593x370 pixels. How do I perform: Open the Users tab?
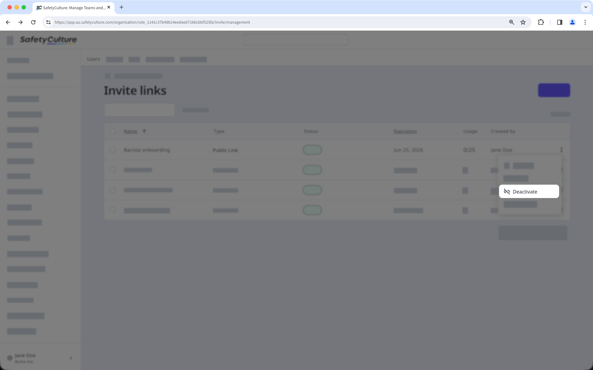pos(94,59)
